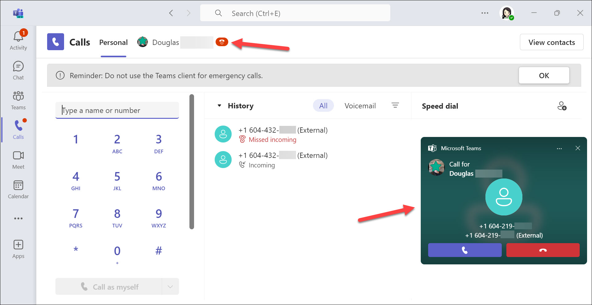Collapse the History section
The height and width of the screenshot is (305, 592).
pyautogui.click(x=219, y=106)
